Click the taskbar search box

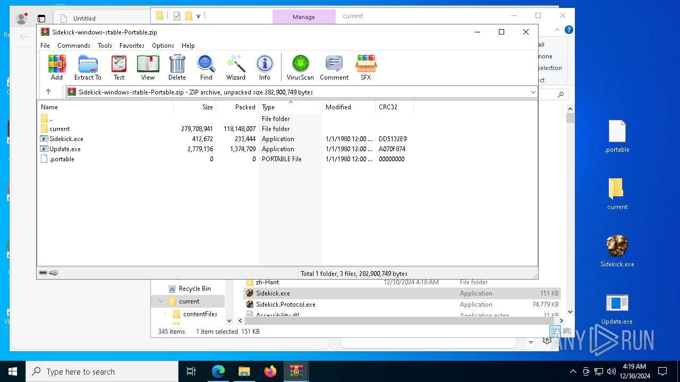click(102, 371)
